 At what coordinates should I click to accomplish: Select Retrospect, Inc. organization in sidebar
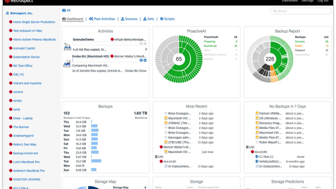[x=19, y=13]
